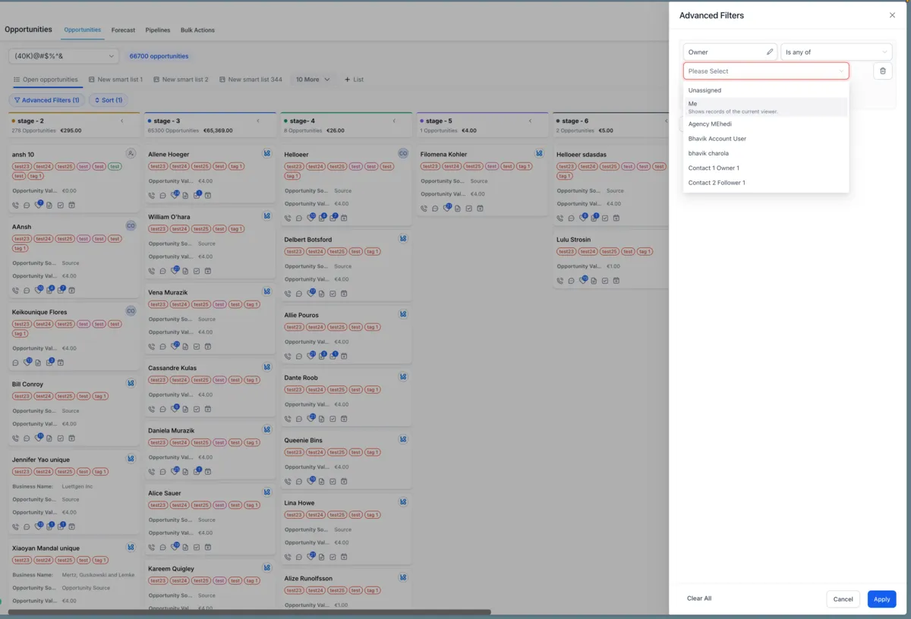Click notes document icon on ansh 10 card
The width and height of the screenshot is (911, 619).
tap(49, 206)
